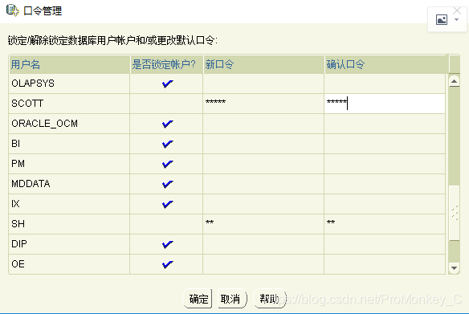Click the 是否锁定帐户? column header
The height and width of the screenshot is (314, 469).
coord(166,64)
